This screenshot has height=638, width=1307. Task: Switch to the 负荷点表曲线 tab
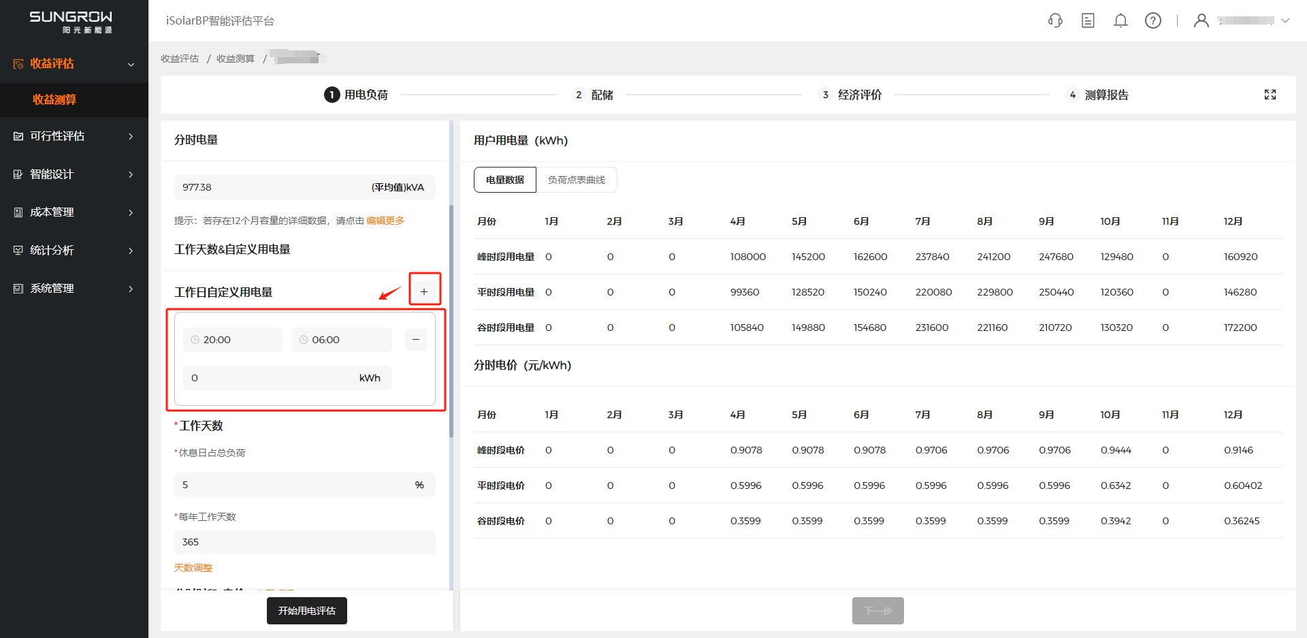576,180
